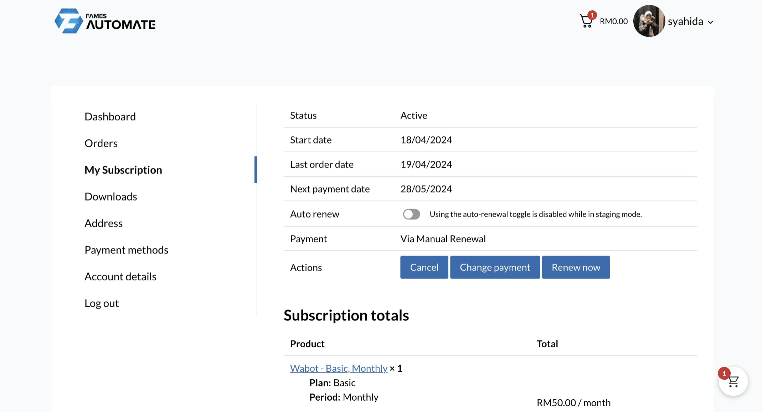Click the floating cart button at bottom right
The width and height of the screenshot is (762, 412).
coord(733,381)
